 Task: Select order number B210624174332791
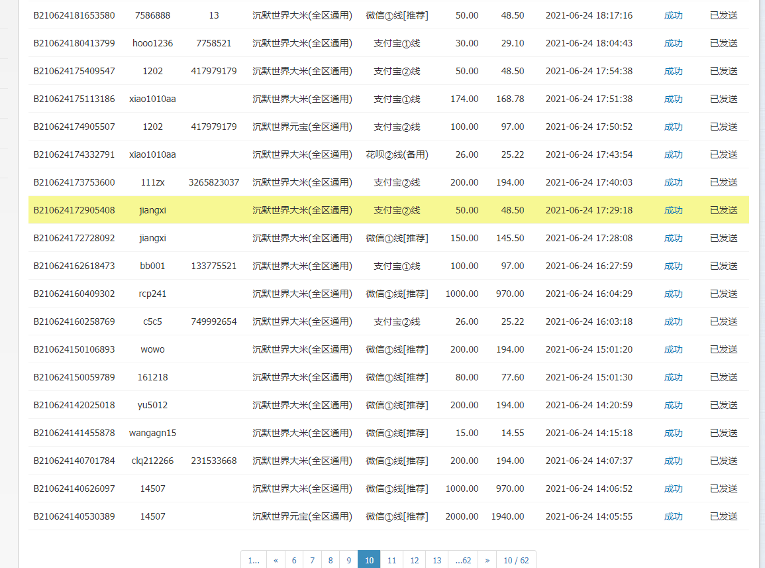click(x=74, y=155)
